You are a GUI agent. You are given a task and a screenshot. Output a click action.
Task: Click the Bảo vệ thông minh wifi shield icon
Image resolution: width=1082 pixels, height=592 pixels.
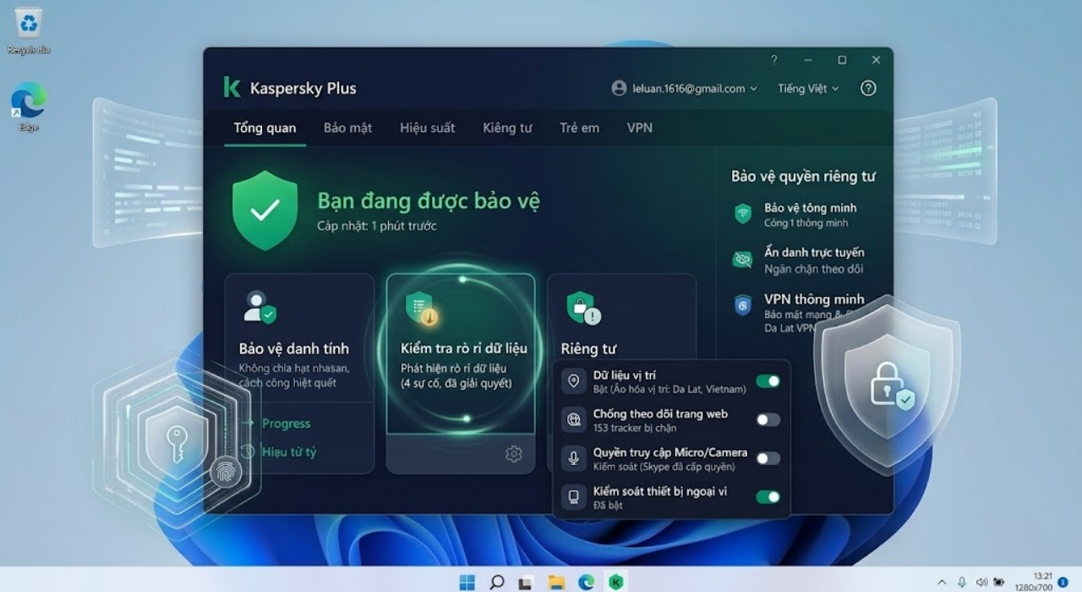(x=743, y=214)
